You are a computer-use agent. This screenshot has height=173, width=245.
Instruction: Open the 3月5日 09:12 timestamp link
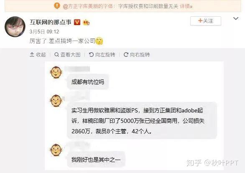(x=44, y=32)
